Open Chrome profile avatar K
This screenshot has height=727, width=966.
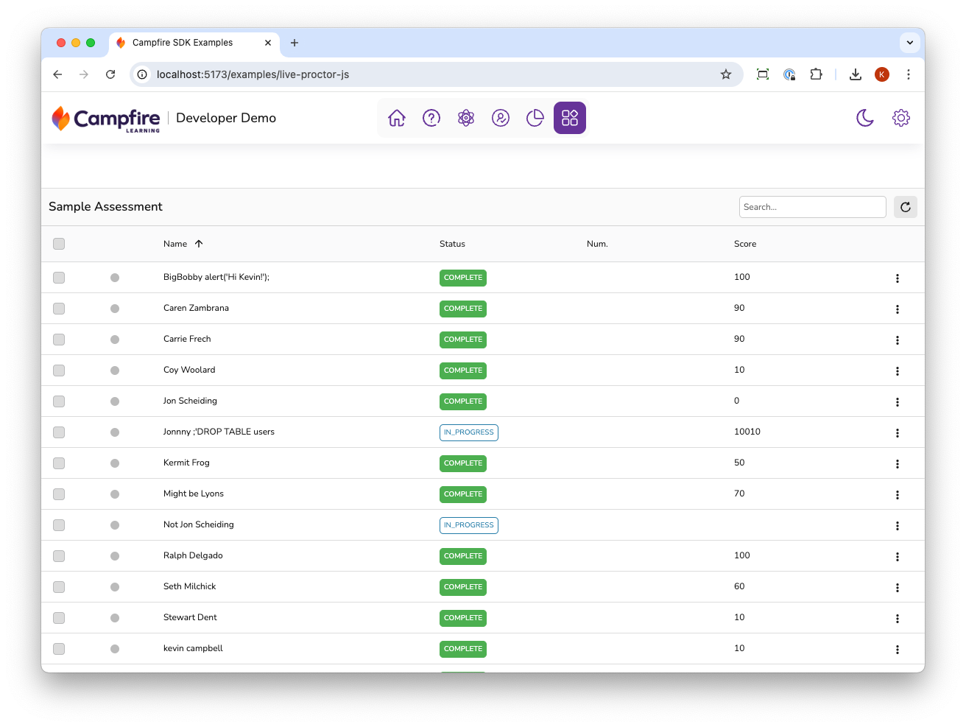[882, 74]
